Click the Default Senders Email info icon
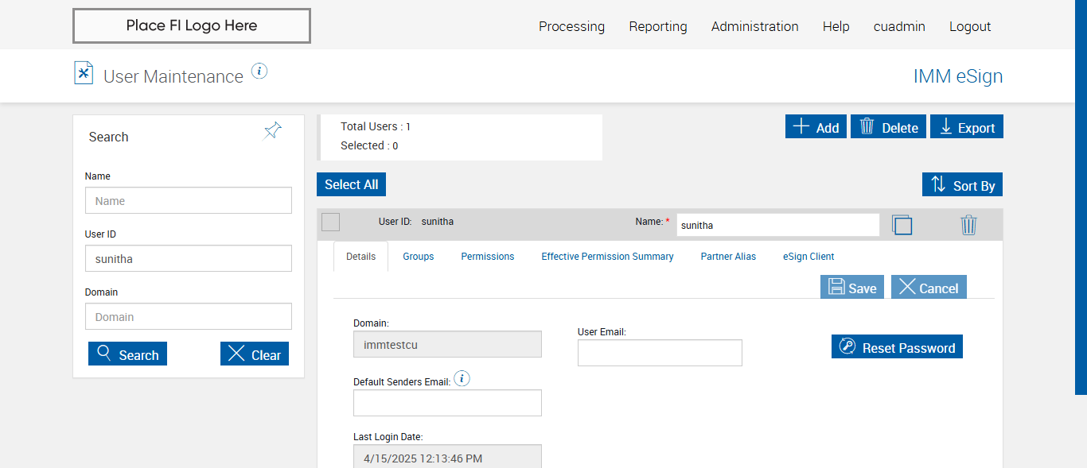Screen dimensions: 1087x468 pos(462,379)
